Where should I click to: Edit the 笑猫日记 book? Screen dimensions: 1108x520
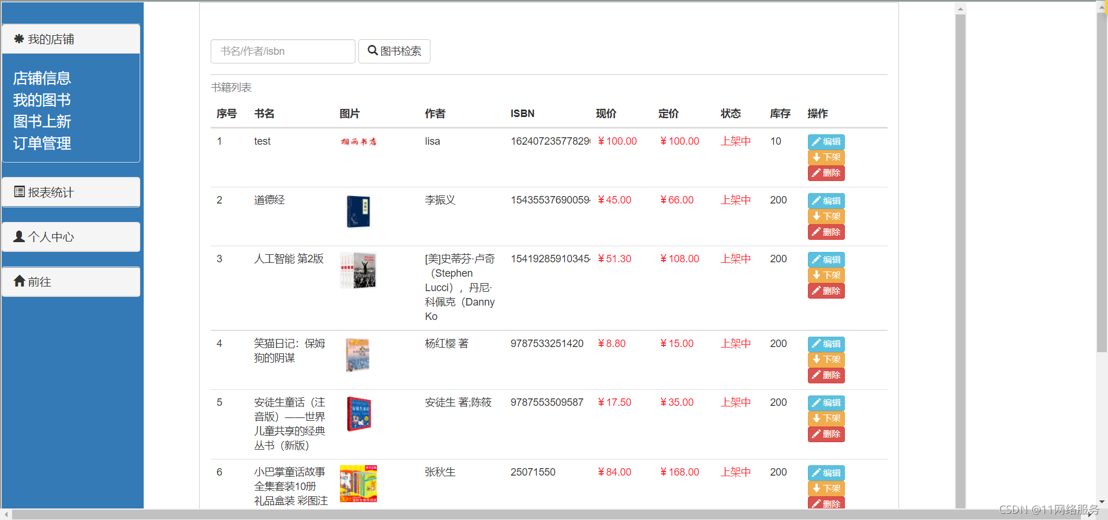(x=826, y=344)
